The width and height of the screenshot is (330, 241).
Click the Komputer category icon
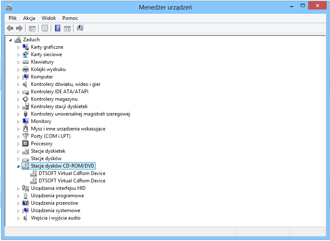[x=26, y=77]
